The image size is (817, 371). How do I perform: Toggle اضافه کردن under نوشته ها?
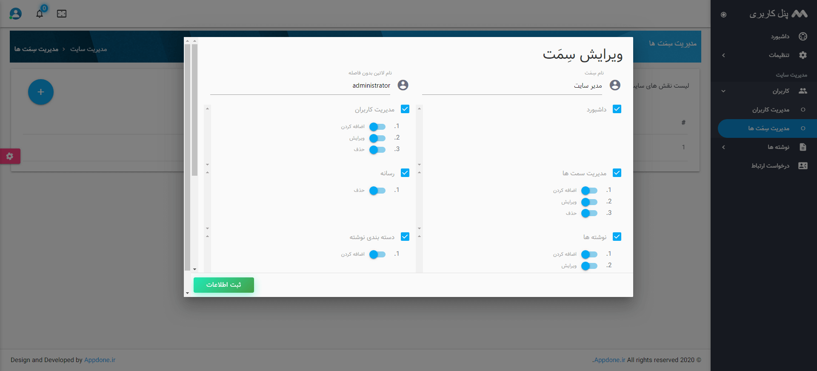(589, 254)
